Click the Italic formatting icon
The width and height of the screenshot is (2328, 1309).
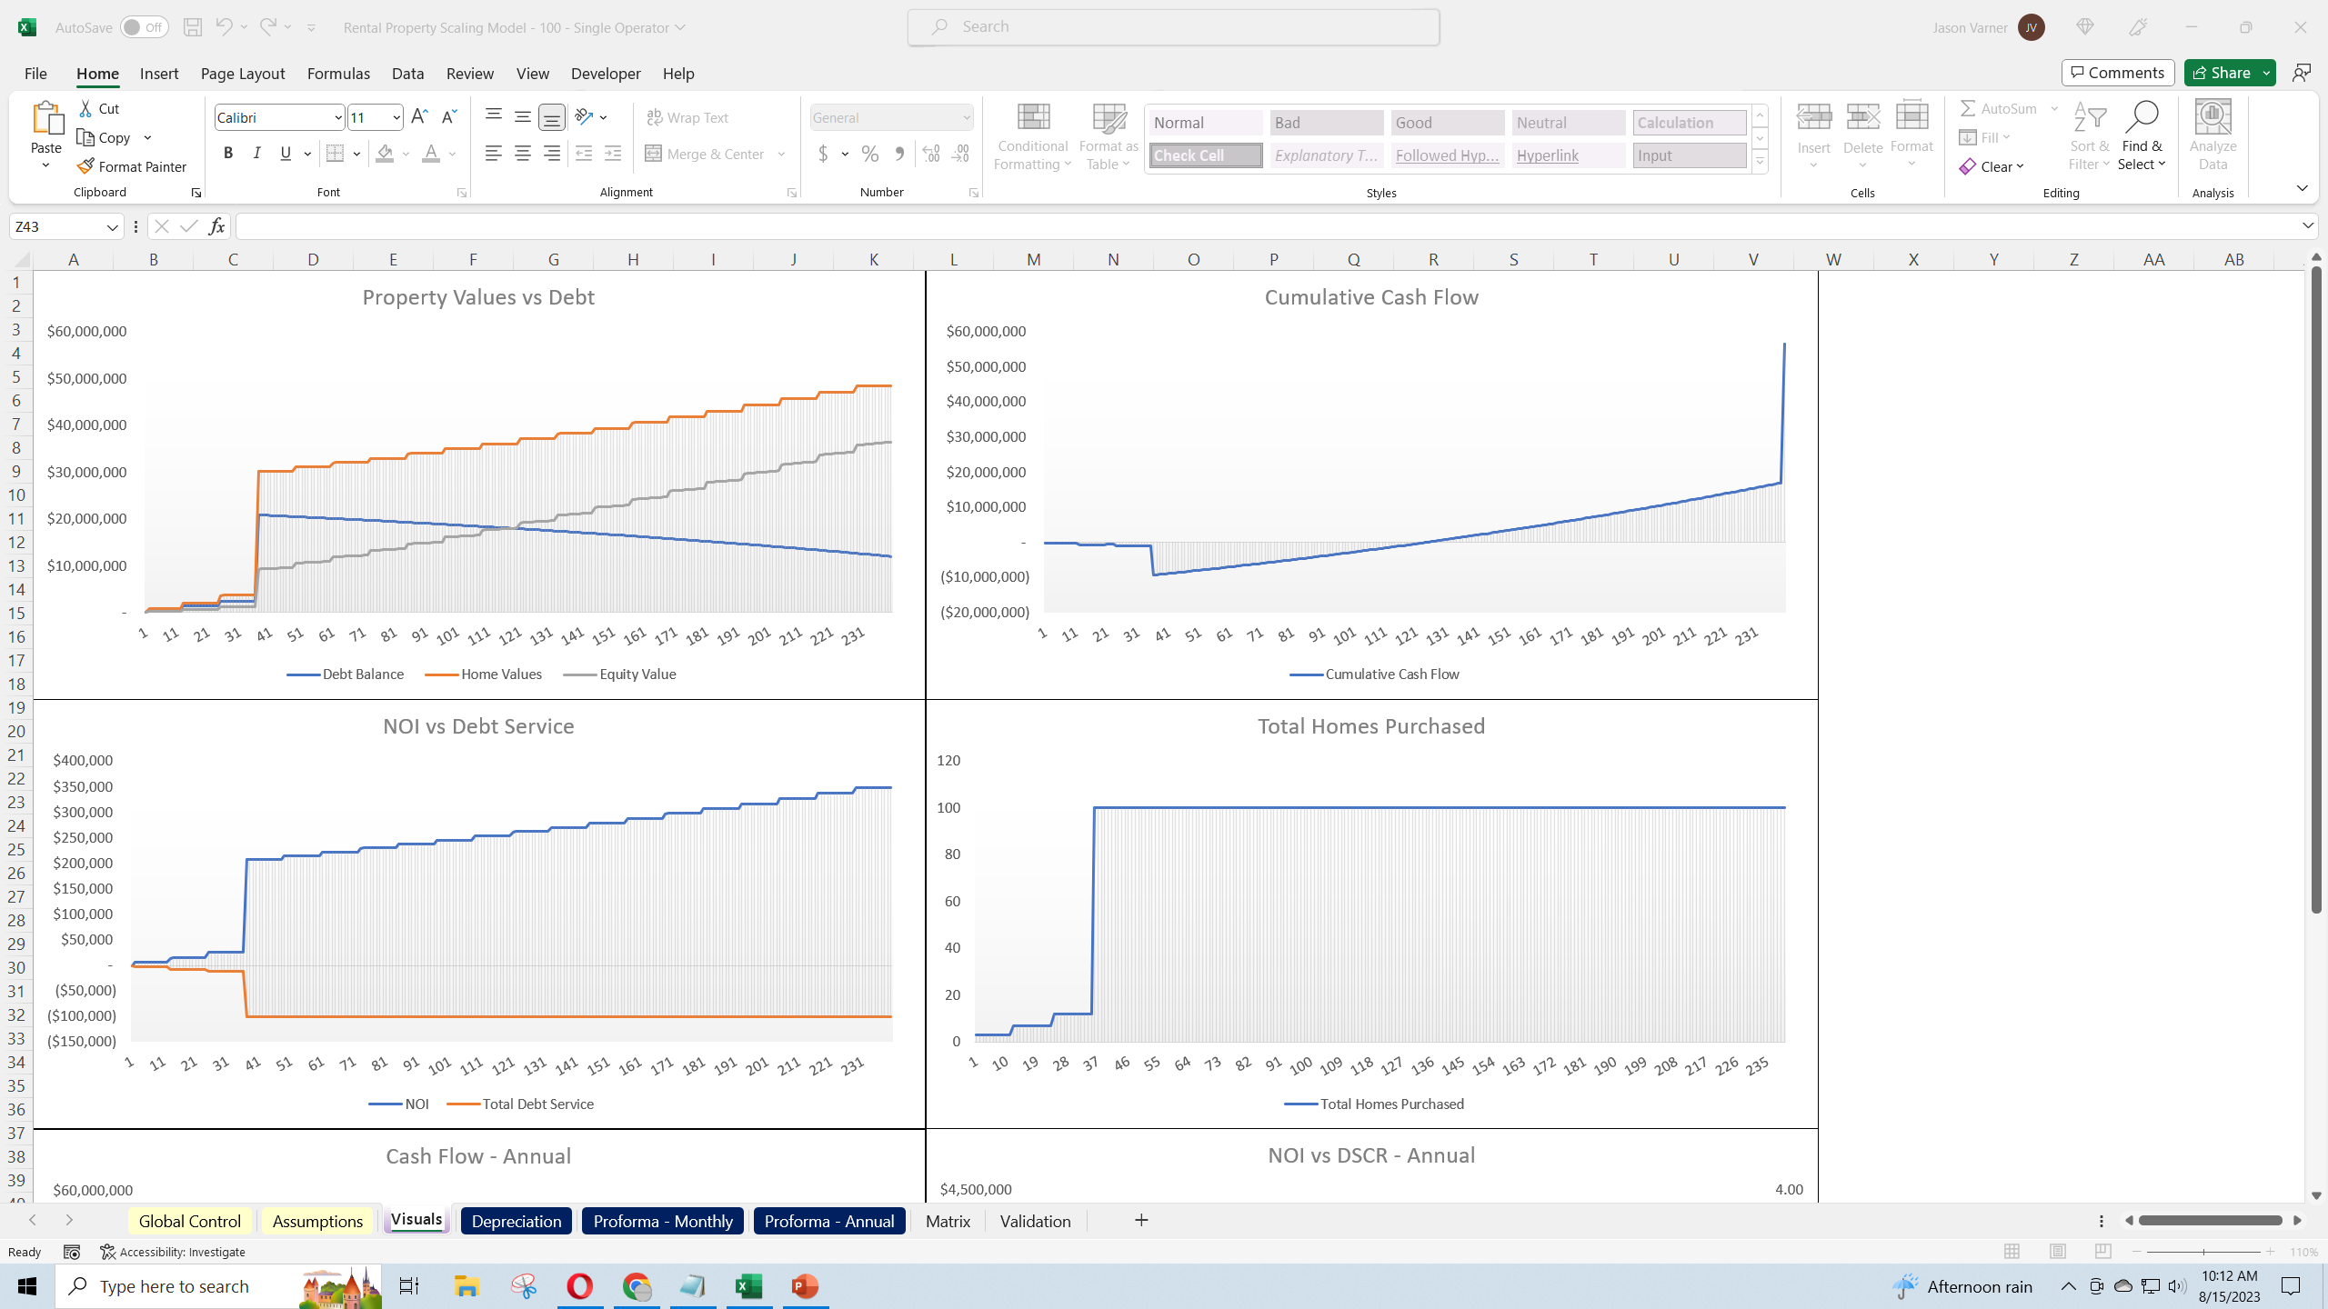click(257, 154)
